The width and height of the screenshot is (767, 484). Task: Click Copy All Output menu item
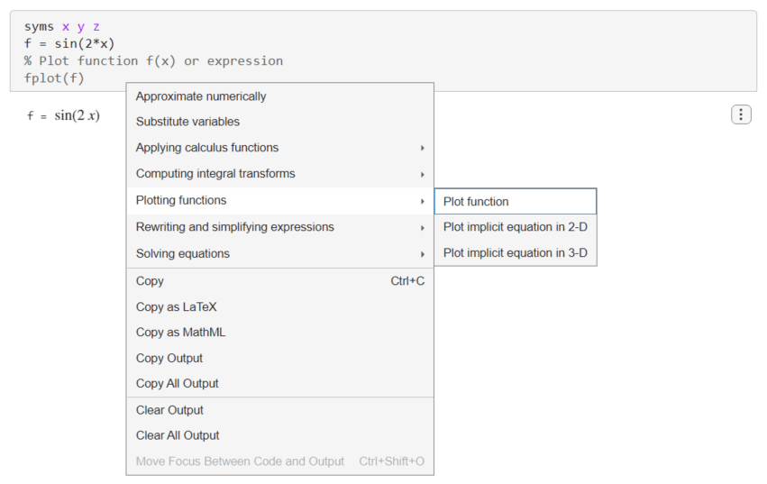click(178, 383)
